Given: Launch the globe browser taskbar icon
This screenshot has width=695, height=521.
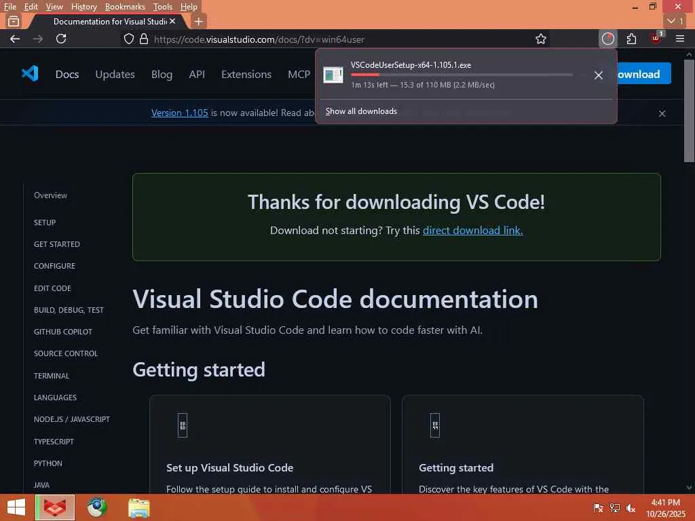Looking at the screenshot, I should coord(97,507).
